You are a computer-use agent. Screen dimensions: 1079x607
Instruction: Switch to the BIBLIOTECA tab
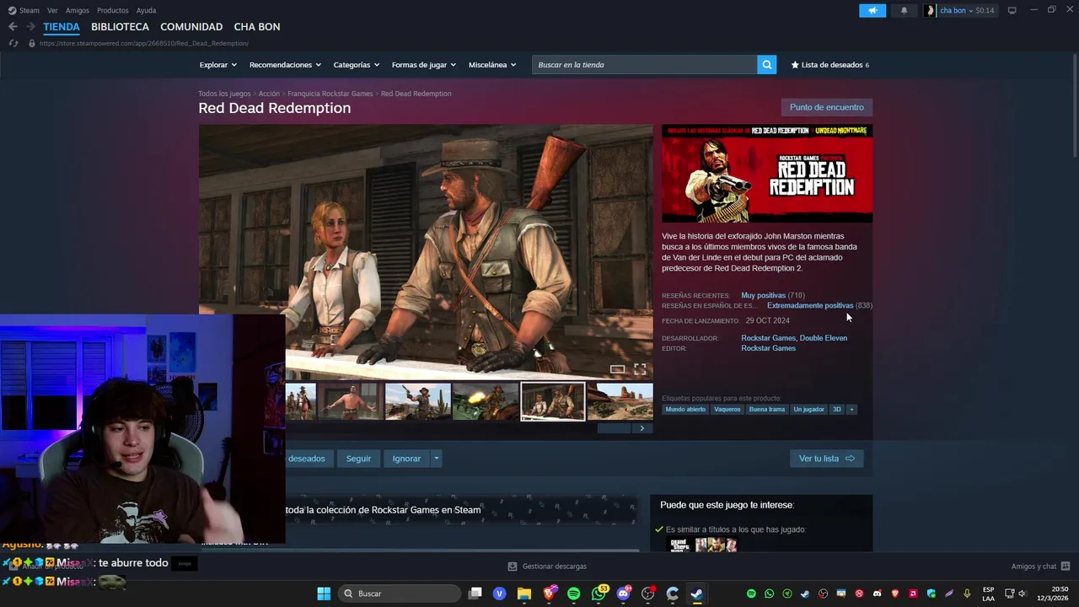120,27
